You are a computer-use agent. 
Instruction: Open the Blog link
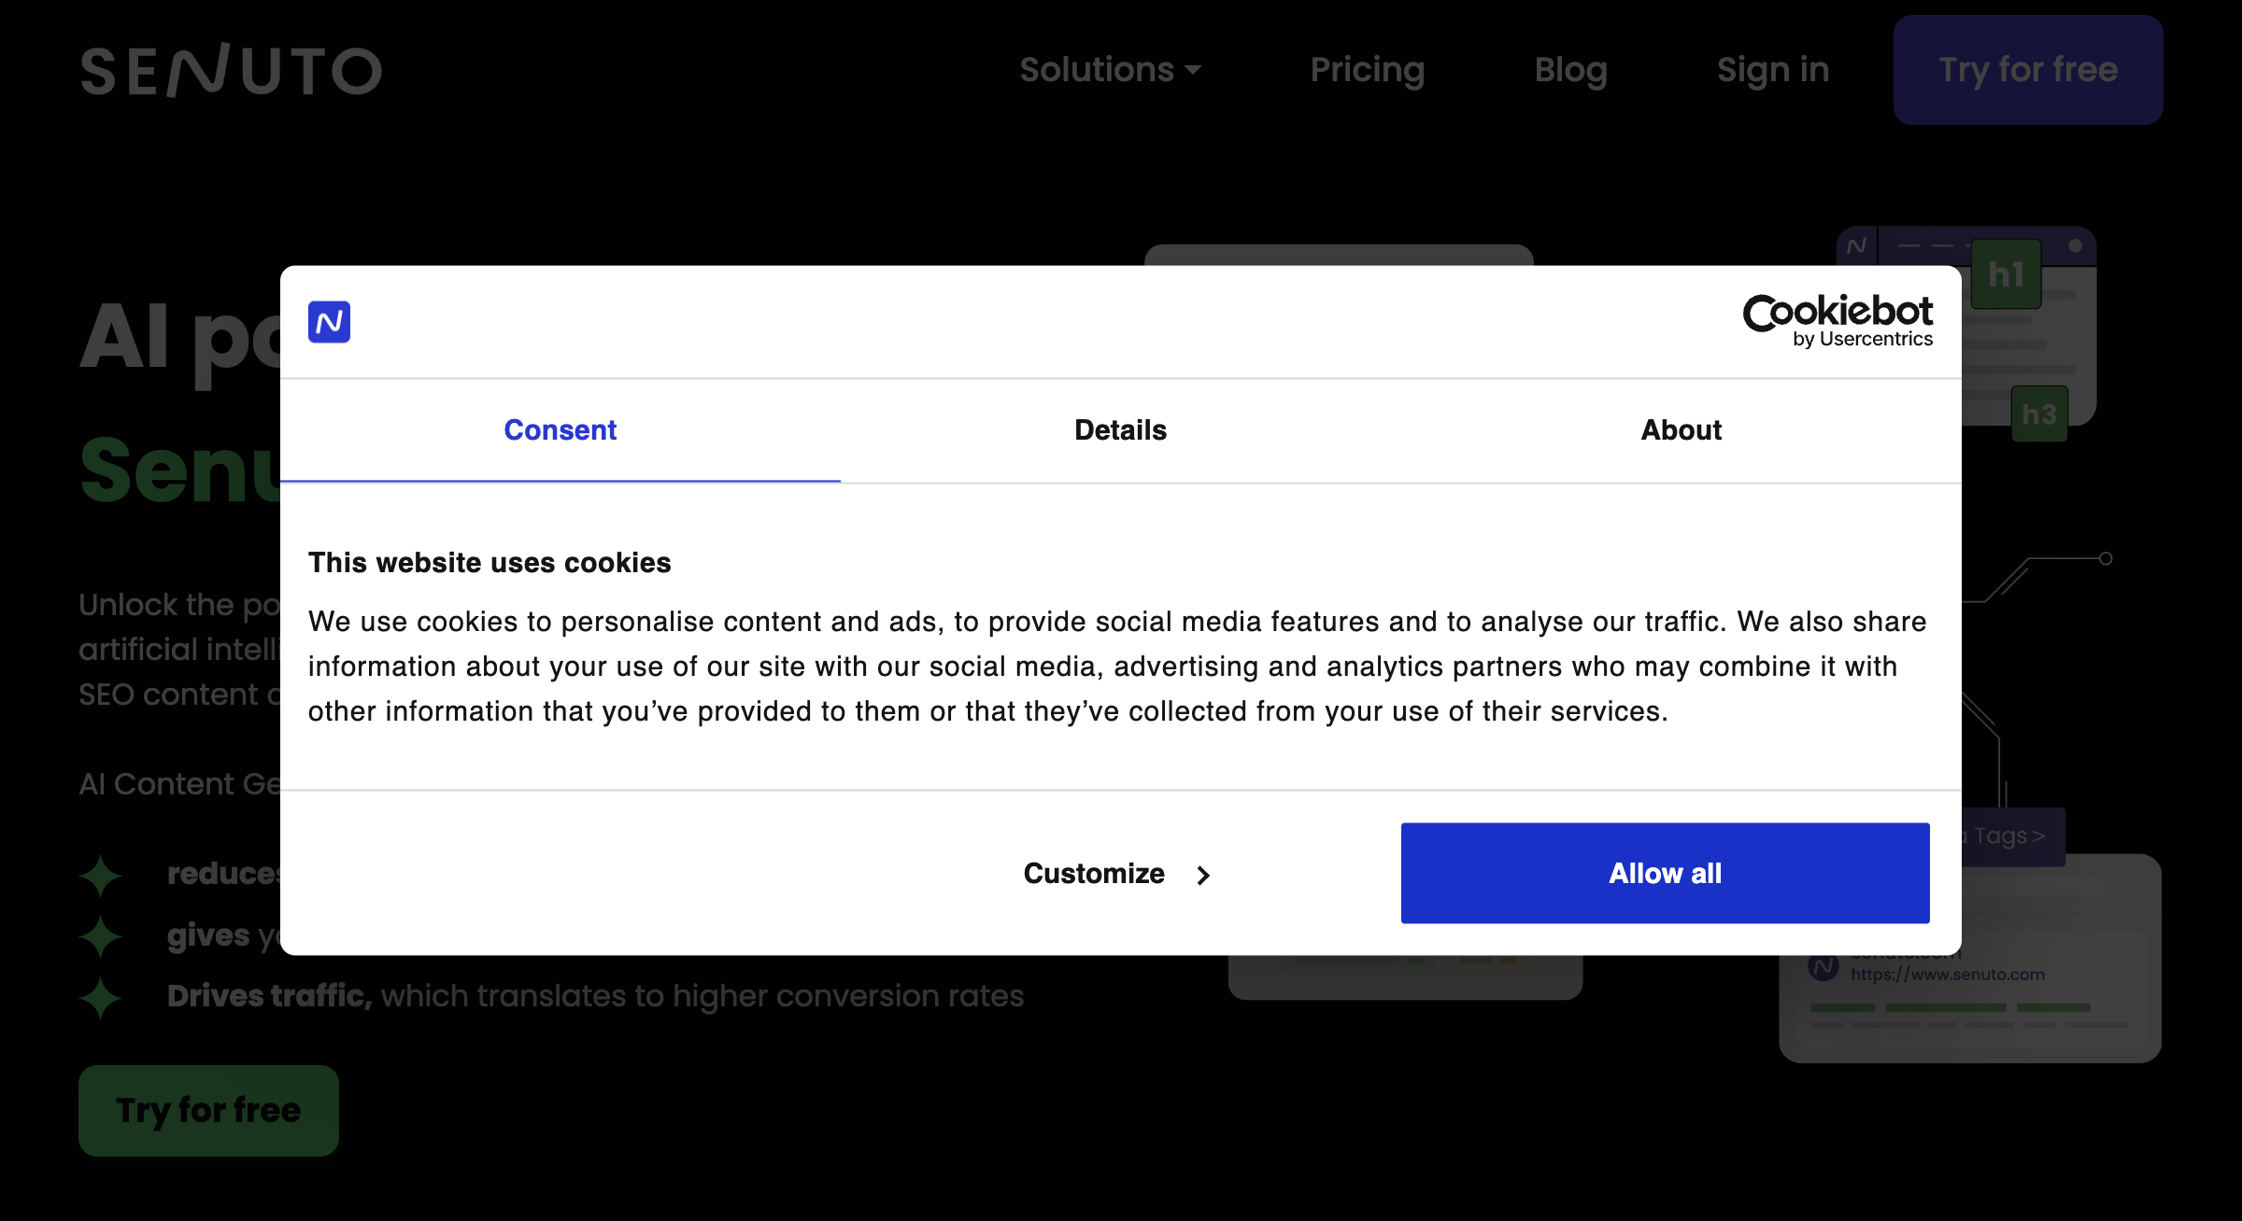tap(1570, 70)
